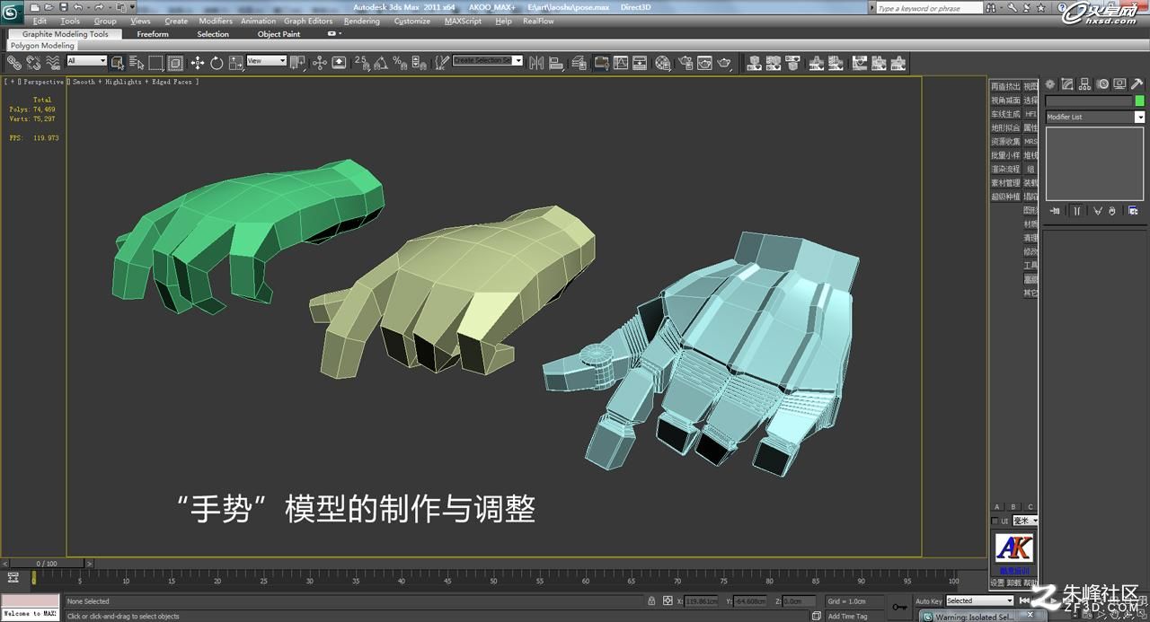This screenshot has width=1150, height=622.
Task: Click the Polygon Modeling panel label
Action: point(42,45)
